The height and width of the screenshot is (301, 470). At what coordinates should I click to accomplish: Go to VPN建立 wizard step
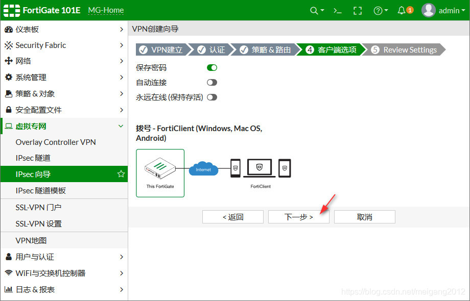[x=163, y=49]
